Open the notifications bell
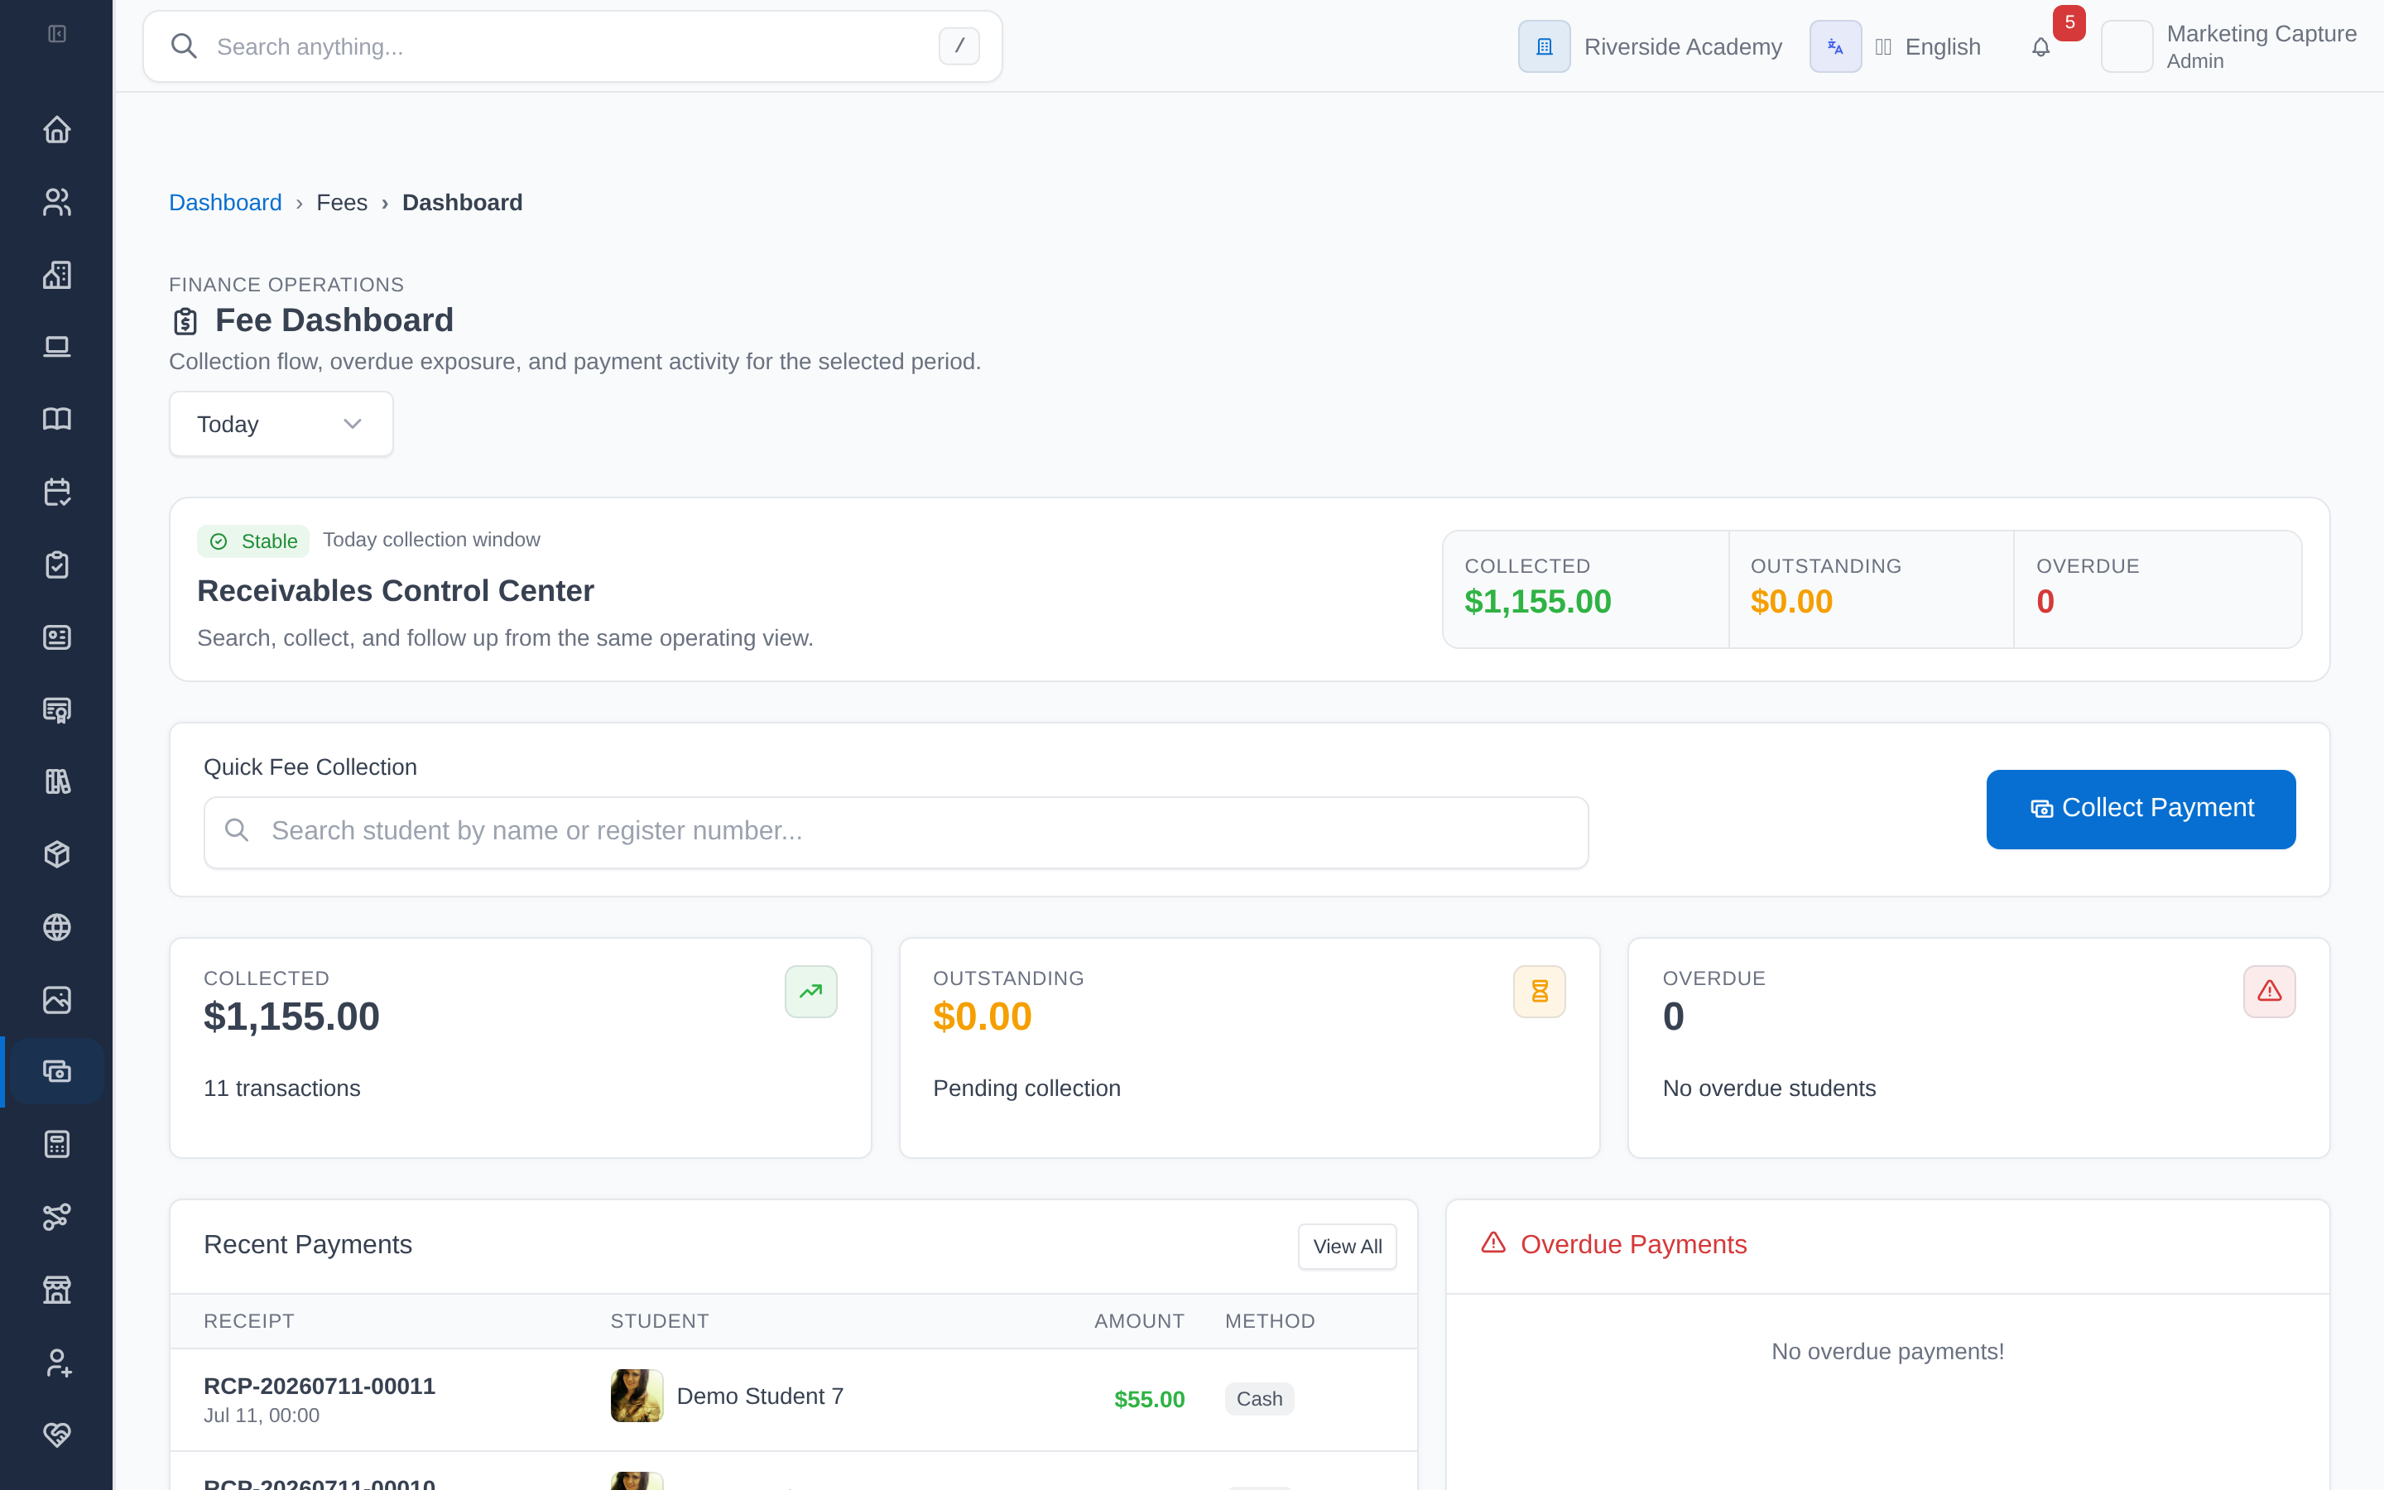 click(2041, 47)
